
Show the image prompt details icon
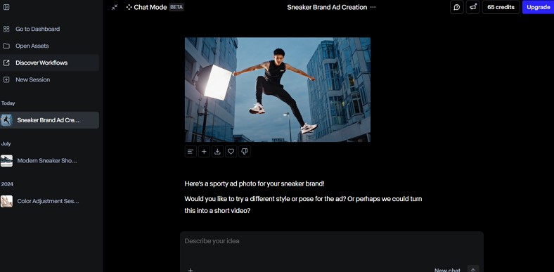(x=191, y=152)
